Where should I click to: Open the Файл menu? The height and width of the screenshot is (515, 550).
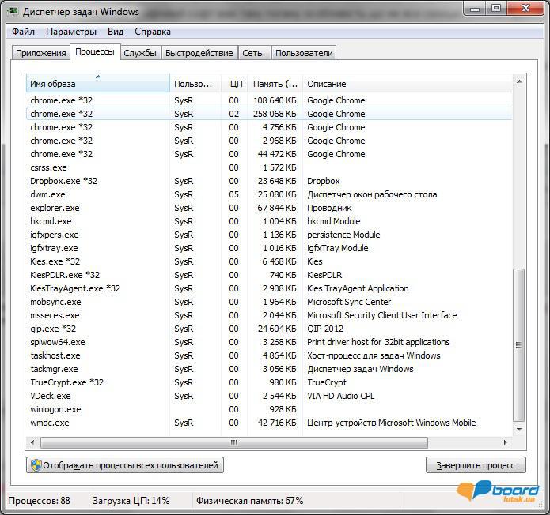pos(23,32)
